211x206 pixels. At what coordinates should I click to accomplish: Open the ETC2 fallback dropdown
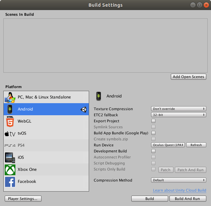pyautogui.click(x=179, y=115)
